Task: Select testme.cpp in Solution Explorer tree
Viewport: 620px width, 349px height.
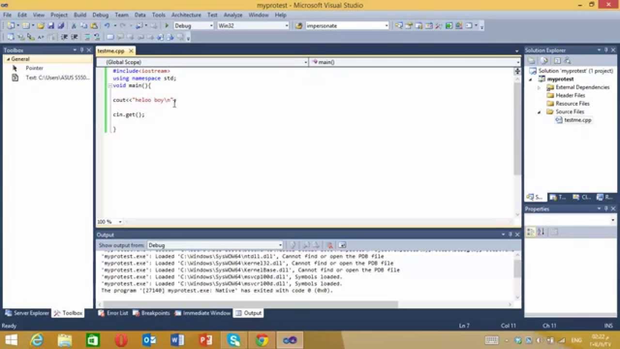Action: click(x=577, y=120)
